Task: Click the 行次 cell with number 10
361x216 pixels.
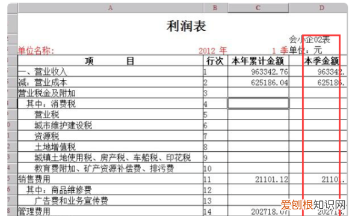Action: (215, 169)
